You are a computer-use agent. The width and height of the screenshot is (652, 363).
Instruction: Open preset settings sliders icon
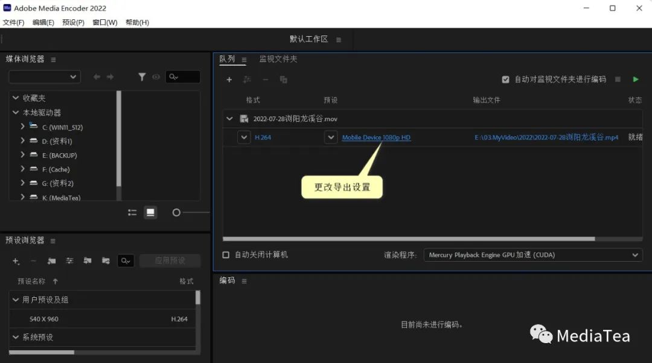pos(69,261)
